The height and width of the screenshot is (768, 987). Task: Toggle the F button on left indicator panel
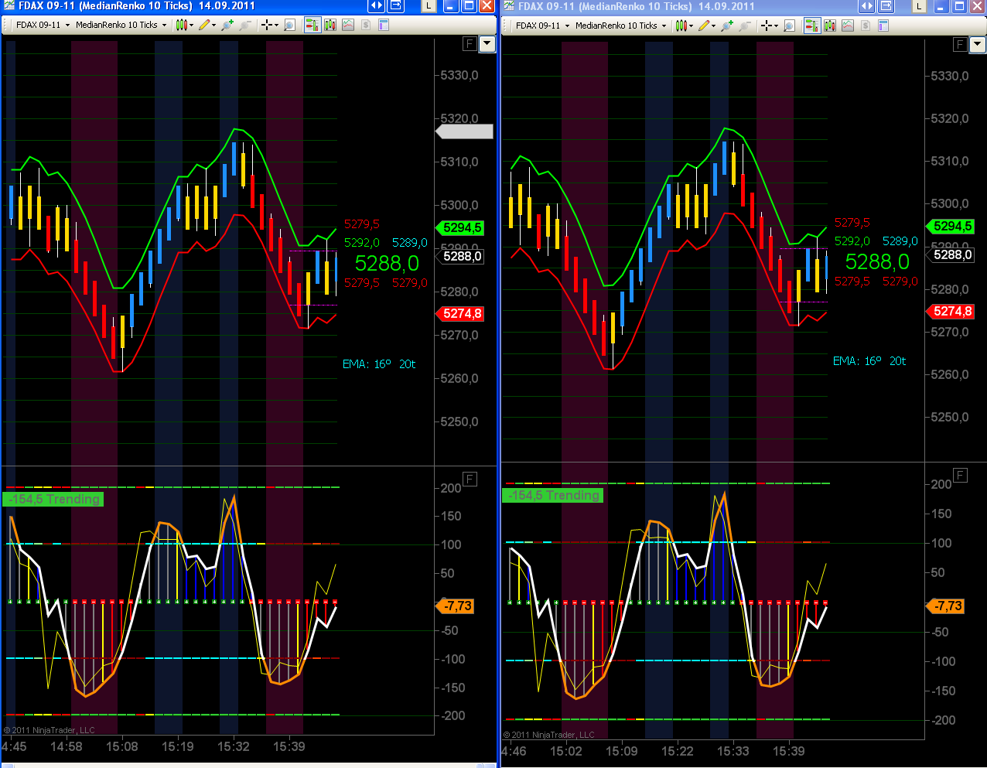click(470, 480)
